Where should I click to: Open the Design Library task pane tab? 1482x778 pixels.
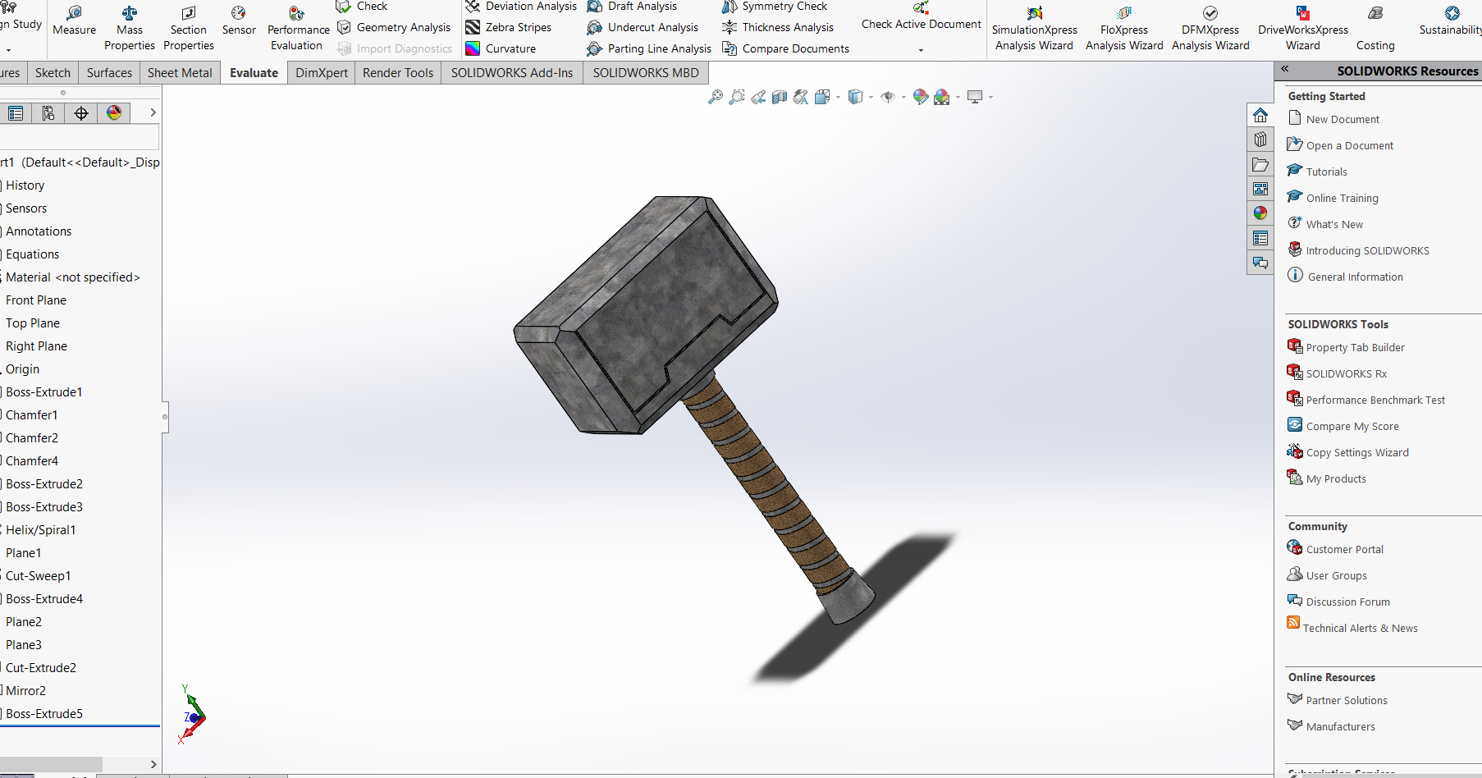coord(1260,140)
